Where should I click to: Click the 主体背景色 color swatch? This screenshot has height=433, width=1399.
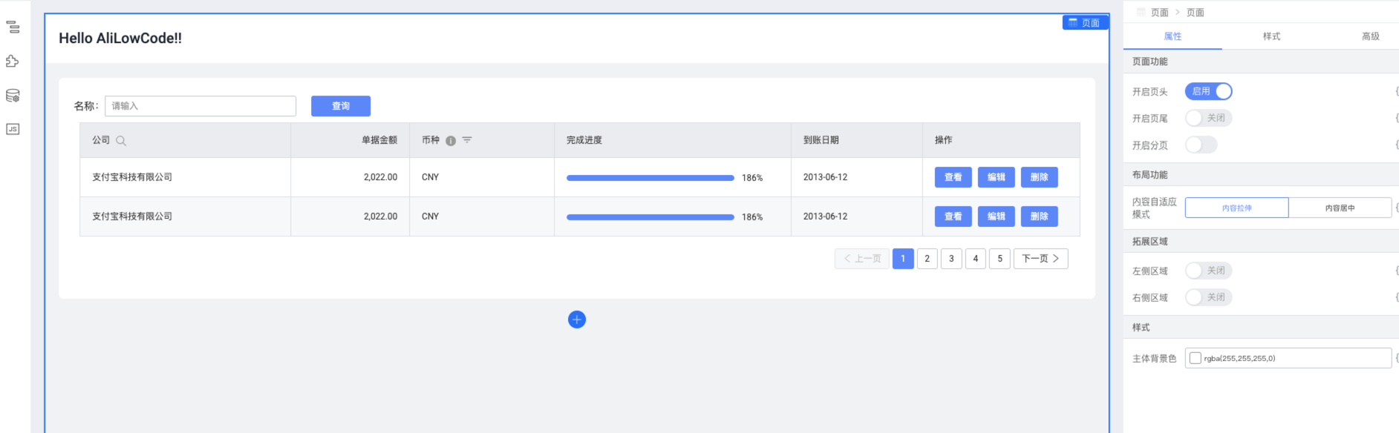[x=1196, y=358]
